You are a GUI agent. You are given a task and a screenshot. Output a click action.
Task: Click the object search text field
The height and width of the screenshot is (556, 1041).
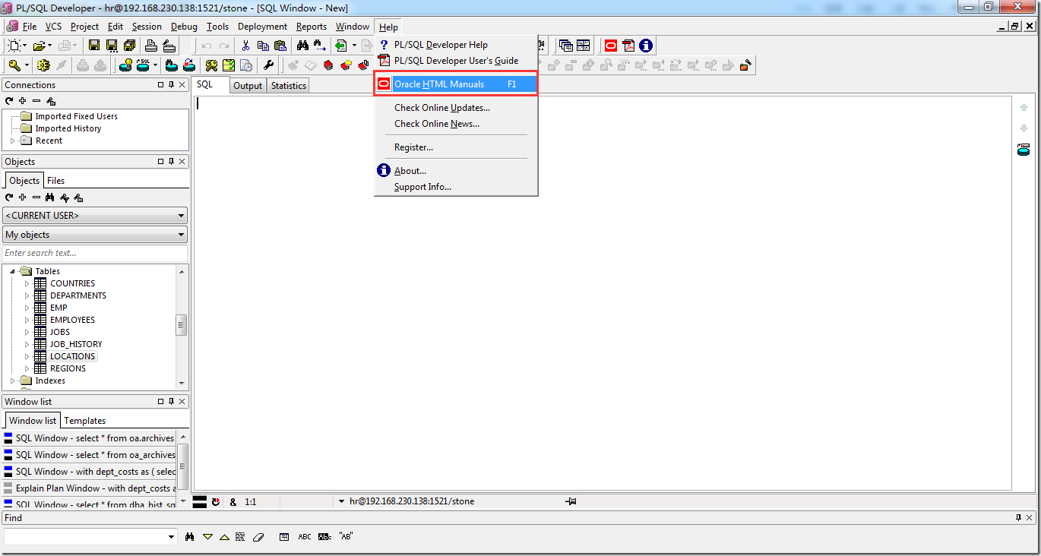coord(95,253)
